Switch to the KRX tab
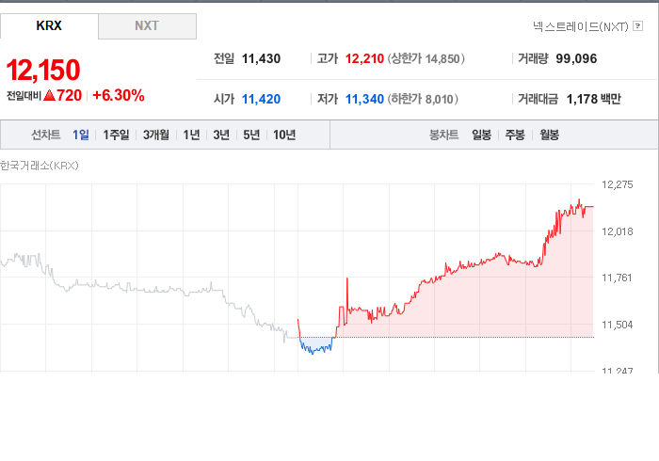The image size is (659, 461). [49, 25]
